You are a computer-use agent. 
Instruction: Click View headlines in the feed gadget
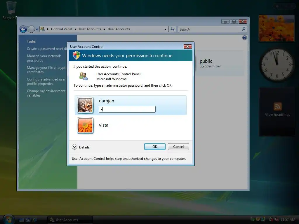pos(277,115)
